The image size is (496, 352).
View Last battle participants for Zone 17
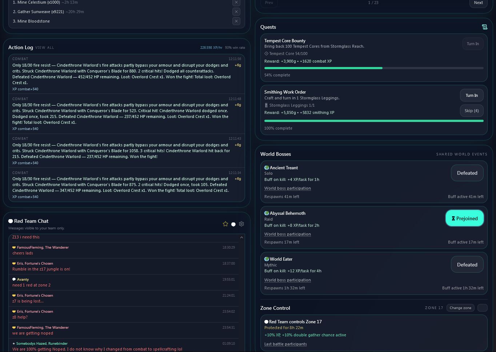285,344
